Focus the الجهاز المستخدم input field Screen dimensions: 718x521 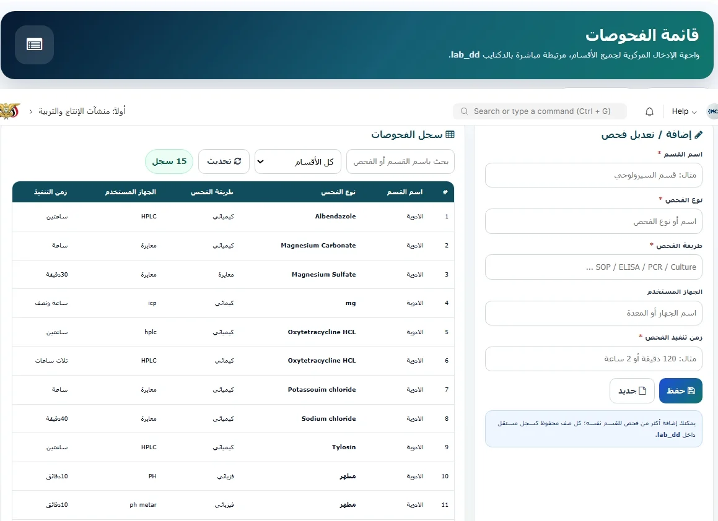pos(593,313)
